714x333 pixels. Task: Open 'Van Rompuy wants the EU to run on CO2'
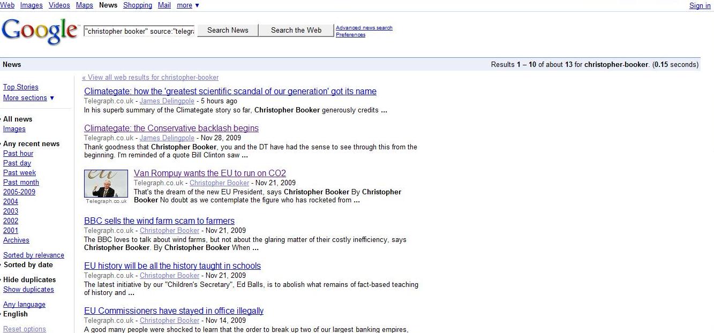(210, 173)
